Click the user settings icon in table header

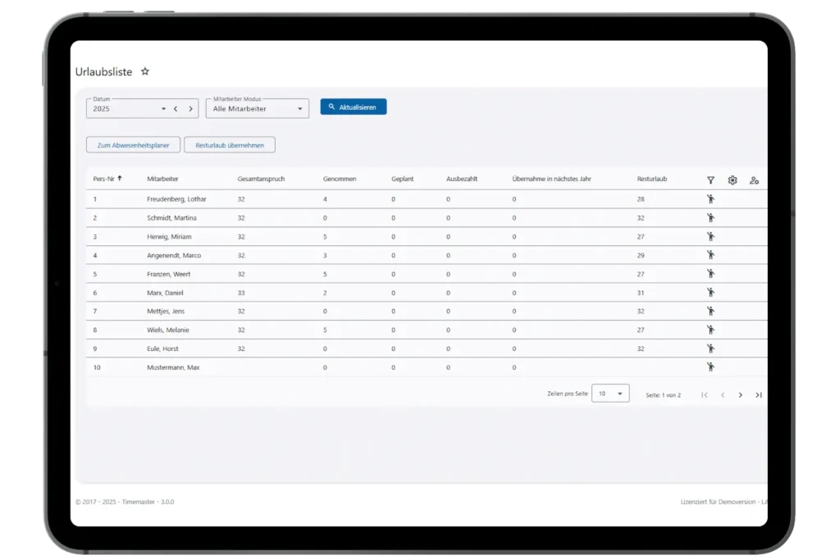coord(754,180)
